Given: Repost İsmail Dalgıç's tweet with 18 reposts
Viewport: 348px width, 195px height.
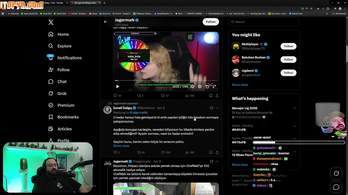Looking at the screenshot, I should tap(141, 152).
